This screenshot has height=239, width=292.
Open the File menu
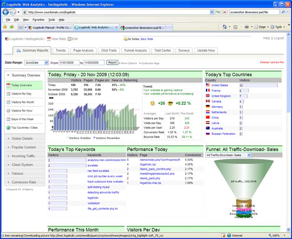[8, 20]
